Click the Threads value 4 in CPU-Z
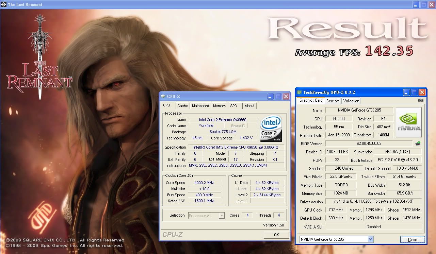This screenshot has height=254, width=436. tap(279, 215)
